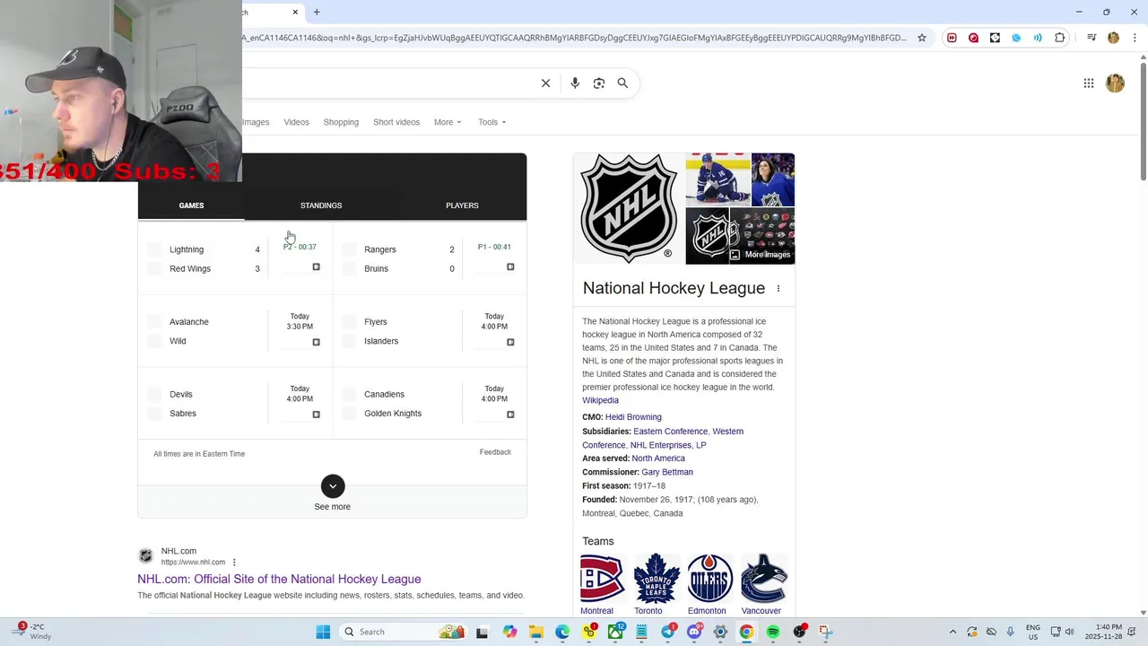Viewport: 1148px width, 646px height.
Task: Open box score icon for Lightning vs Red Wings
Action: point(316,266)
